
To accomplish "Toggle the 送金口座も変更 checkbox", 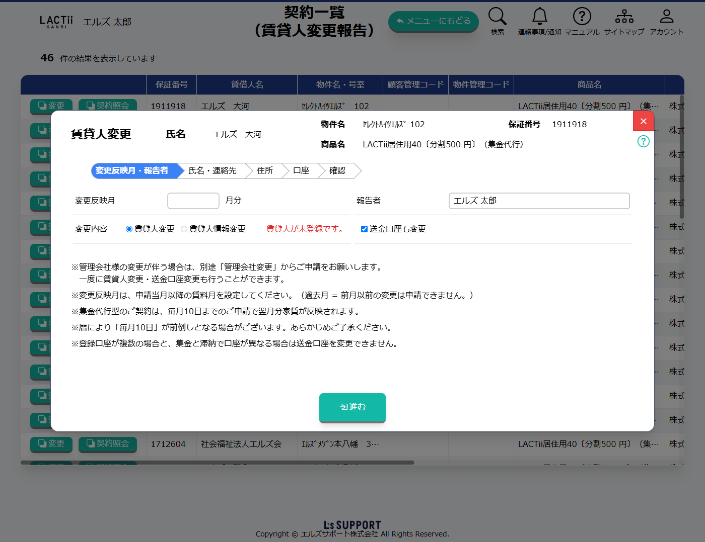I will (364, 229).
